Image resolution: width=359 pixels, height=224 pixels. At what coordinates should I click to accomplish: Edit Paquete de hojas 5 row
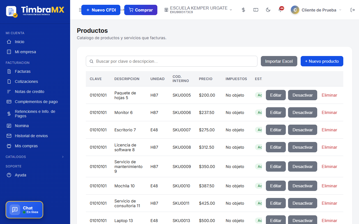(x=276, y=95)
